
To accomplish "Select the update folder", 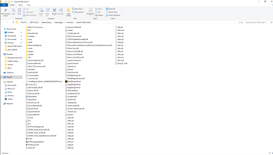I will 29,55.
